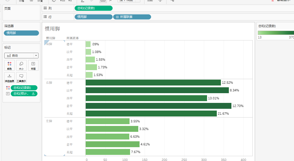Click the 法甲 row label under 右脚
Image resolution: width=294 pixels, height=161 pixels.
point(70,91)
